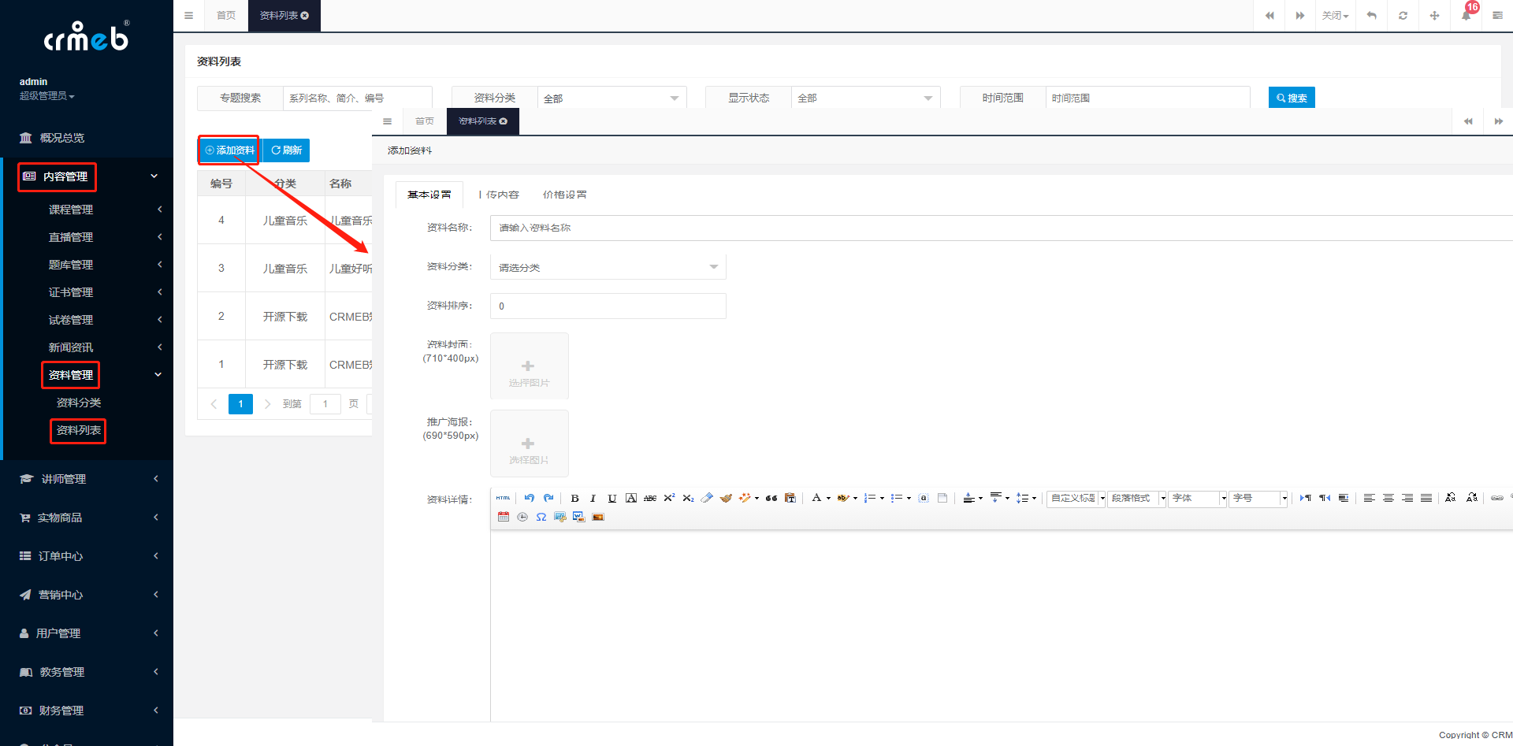The width and height of the screenshot is (1513, 746).
Task: Open 资料分类 in the sidebar menu
Action: click(x=79, y=403)
